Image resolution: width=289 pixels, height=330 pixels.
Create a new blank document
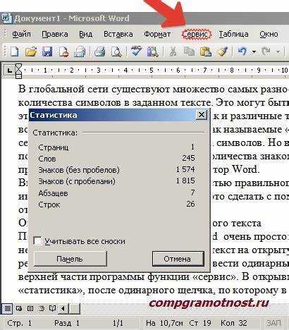click(14, 51)
